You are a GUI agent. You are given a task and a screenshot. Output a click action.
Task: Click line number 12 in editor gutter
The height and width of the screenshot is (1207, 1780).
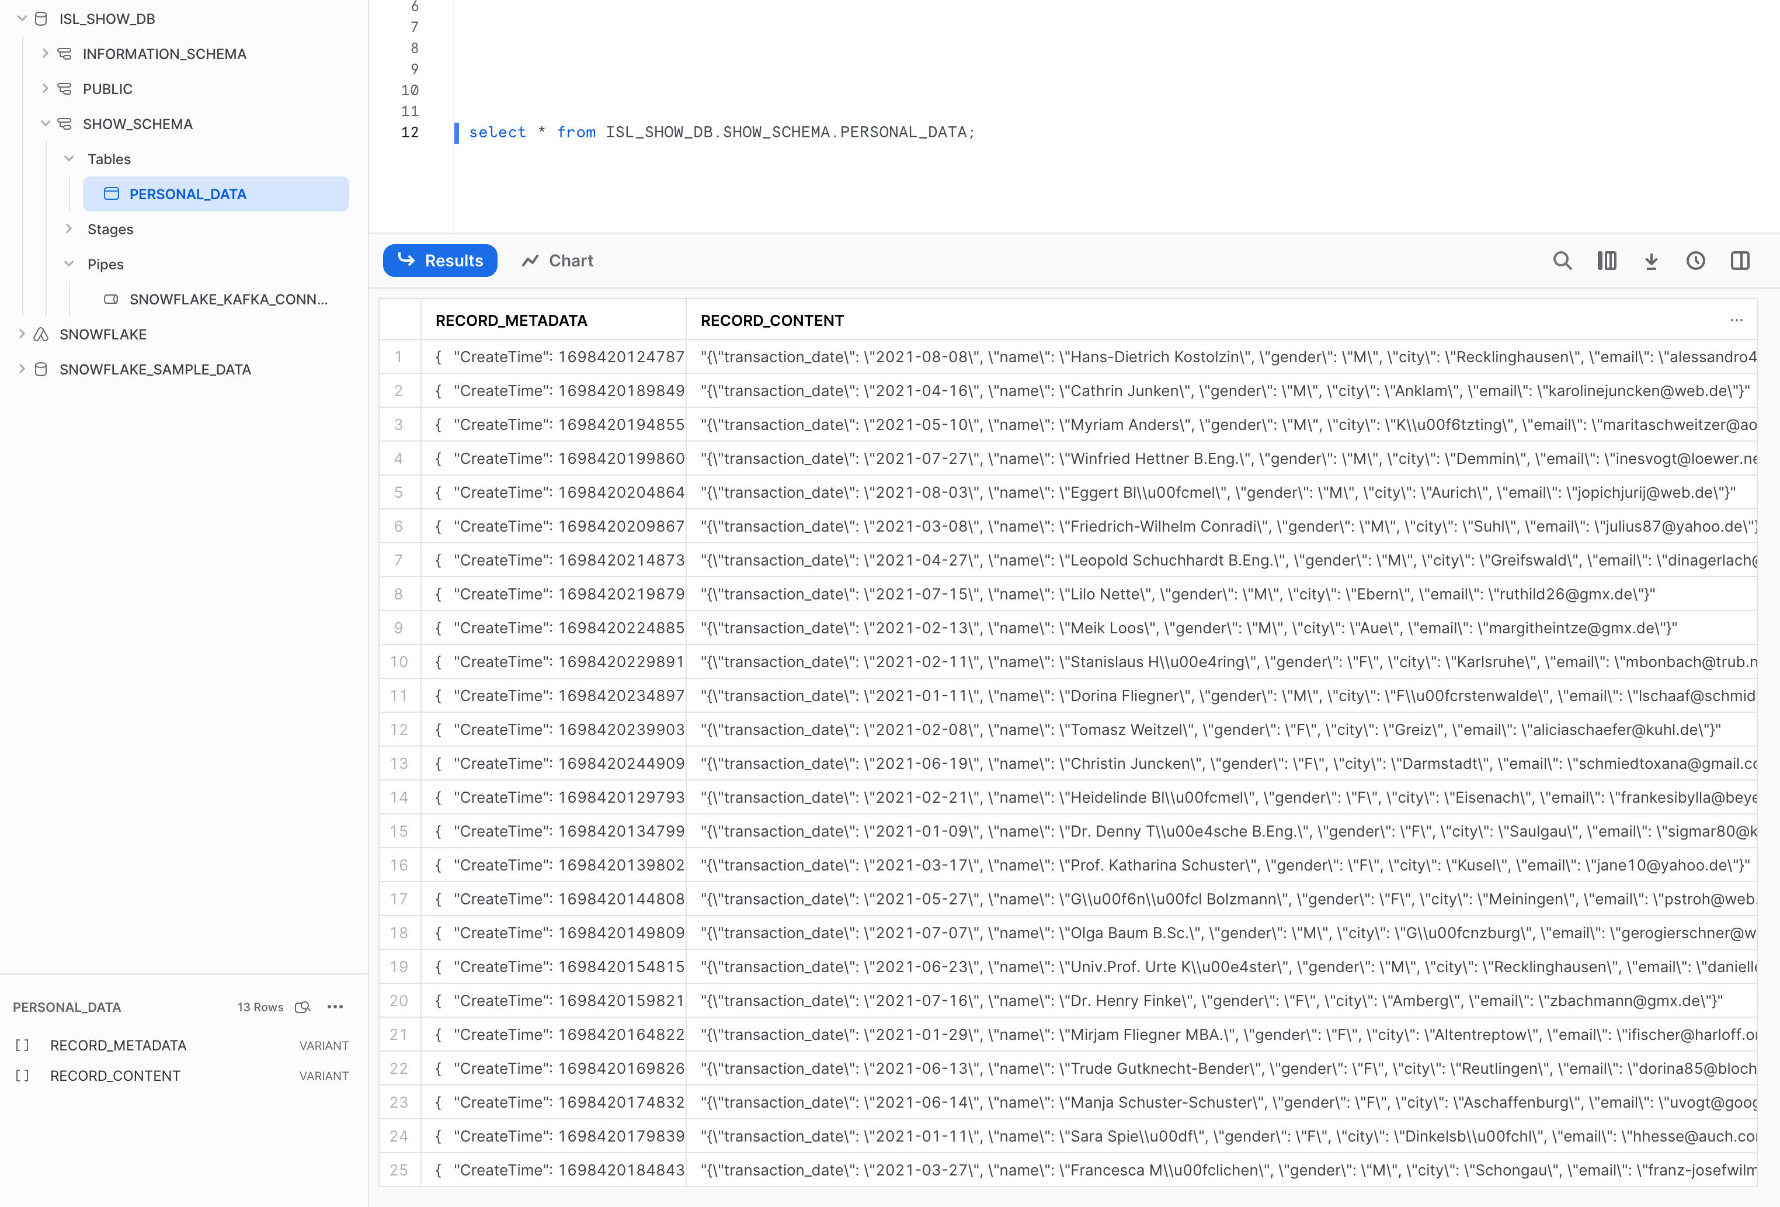click(x=410, y=132)
